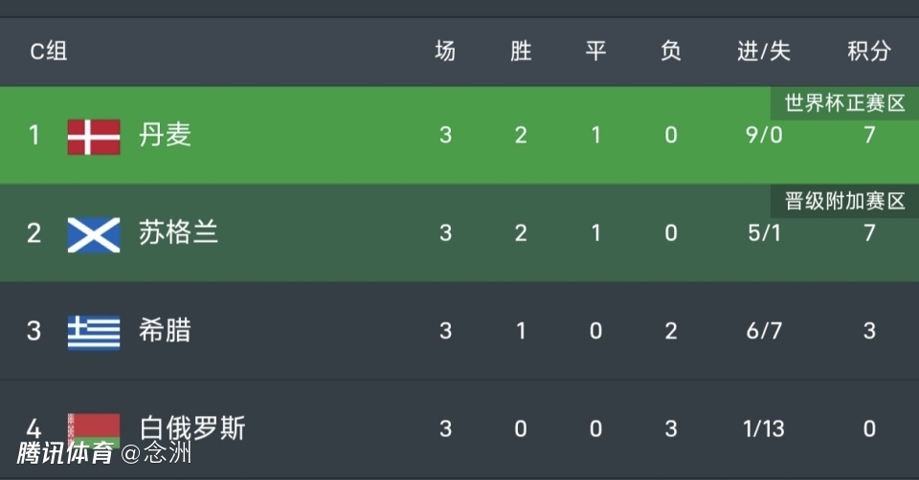Viewport: 919px width, 480px height.
Task: Click the Scotland flag icon
Action: click(94, 234)
